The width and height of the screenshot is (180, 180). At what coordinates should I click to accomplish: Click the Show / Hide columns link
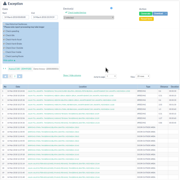click(72, 75)
